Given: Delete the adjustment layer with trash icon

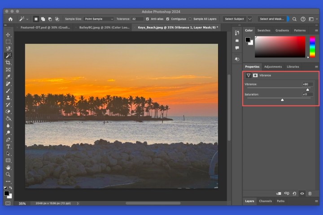Looking at the screenshot, I should point(310,193).
